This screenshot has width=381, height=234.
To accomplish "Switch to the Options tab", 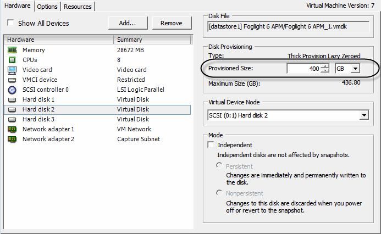I will pyautogui.click(x=47, y=7).
